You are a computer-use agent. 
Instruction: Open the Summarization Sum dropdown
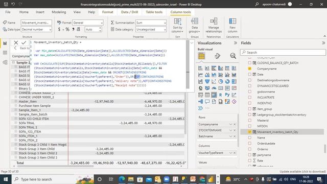pyautogui.click(x=151, y=22)
